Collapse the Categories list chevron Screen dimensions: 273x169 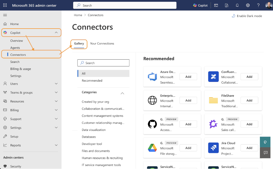122,93
